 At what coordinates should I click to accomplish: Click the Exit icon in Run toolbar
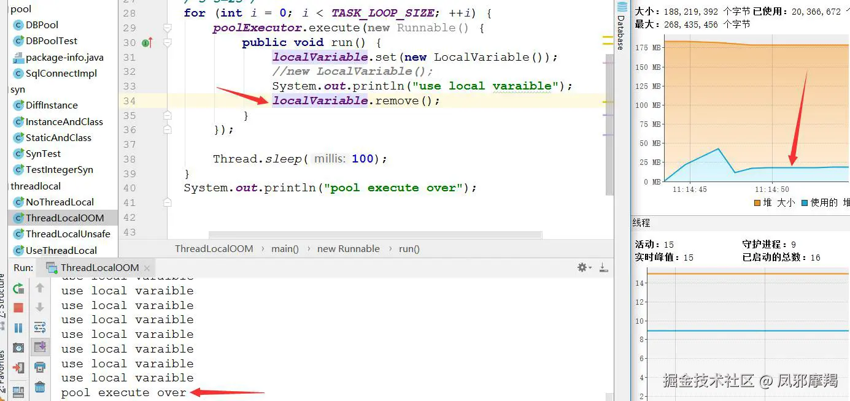coord(18,368)
